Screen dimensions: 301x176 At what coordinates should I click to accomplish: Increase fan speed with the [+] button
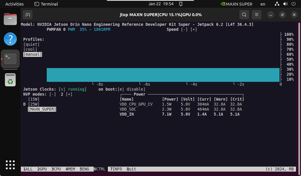tap(194, 29)
